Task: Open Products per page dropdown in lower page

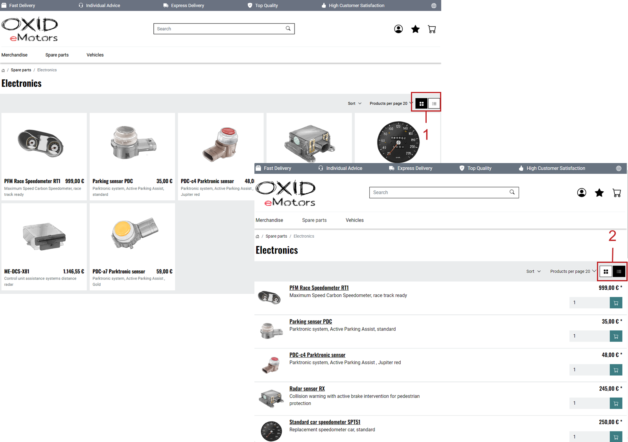Action: click(x=573, y=271)
